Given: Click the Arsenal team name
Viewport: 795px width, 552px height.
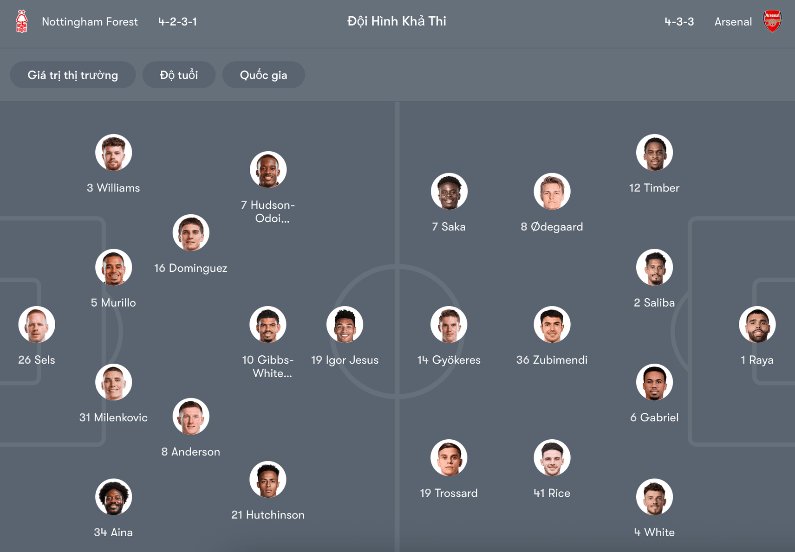Looking at the screenshot, I should [733, 21].
